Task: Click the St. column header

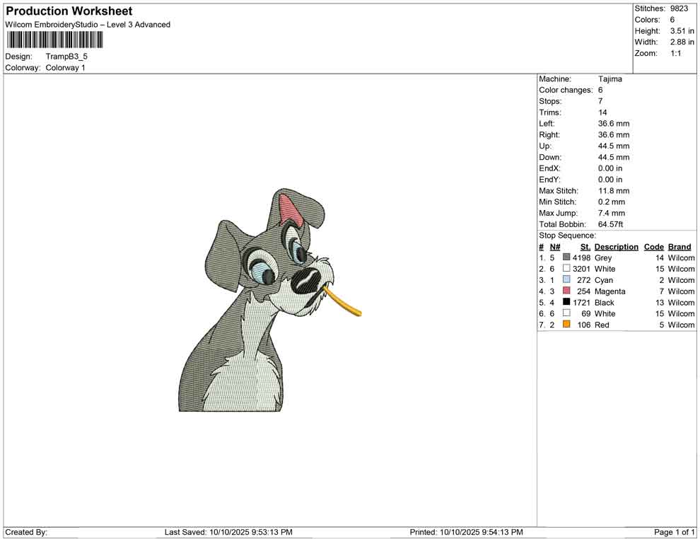Action: pos(585,246)
